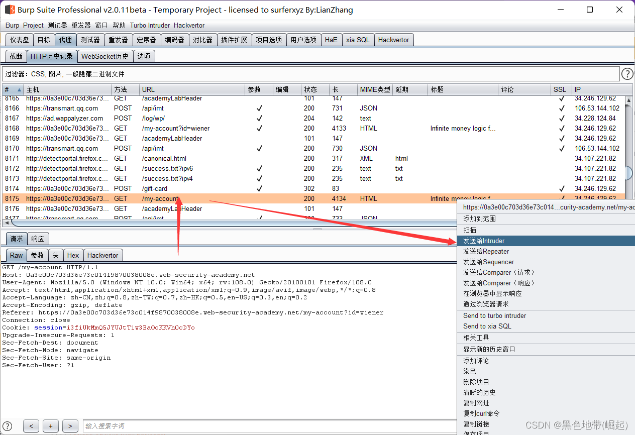Choose Send to turbo intruder
Image resolution: width=635 pixels, height=435 pixels.
546,315
